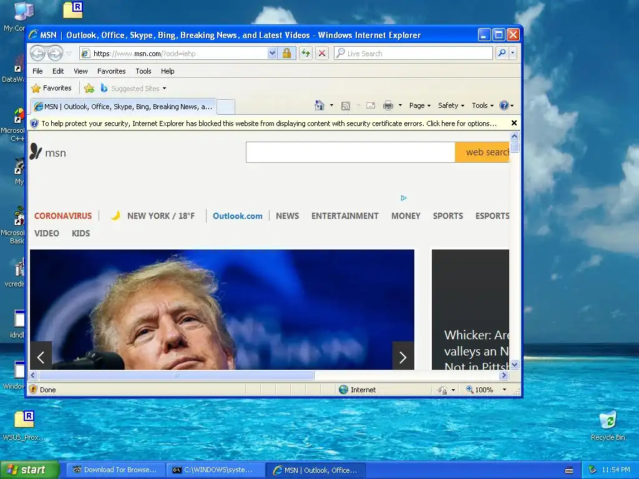Click the magnifier Search button
This screenshot has height=479, width=639.
click(502, 53)
